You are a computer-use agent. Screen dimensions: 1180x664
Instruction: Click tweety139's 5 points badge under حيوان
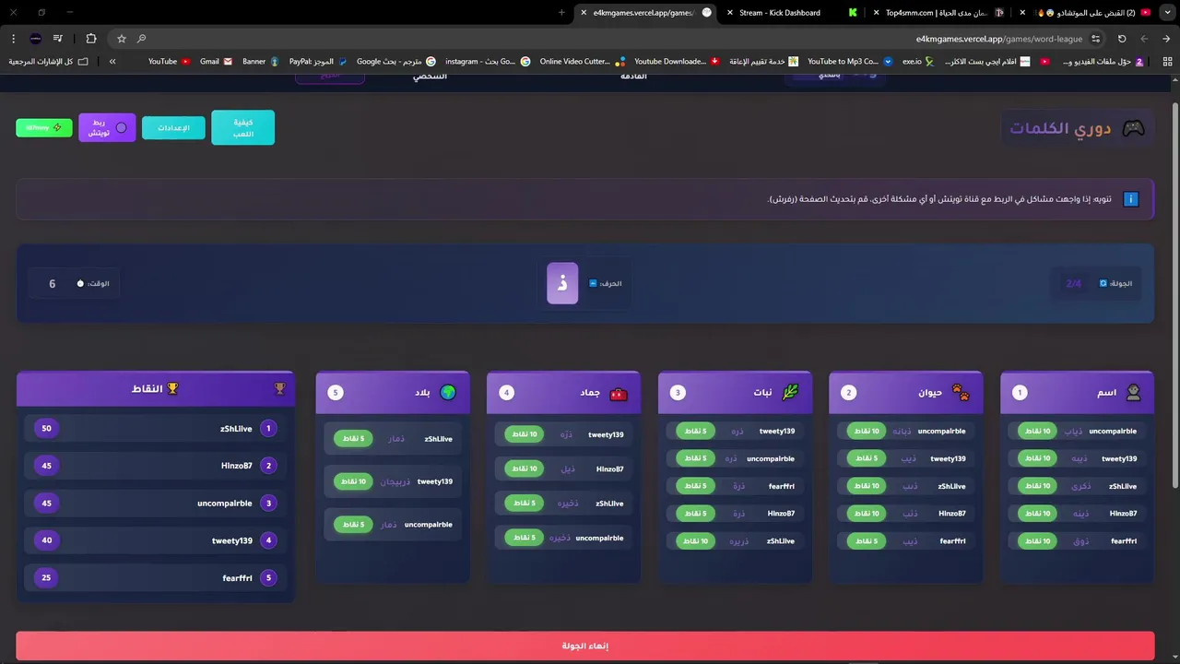click(867, 458)
